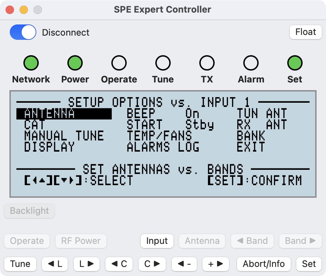Image resolution: width=326 pixels, height=276 pixels.
Task: Click the increase C button
Action: (152, 264)
